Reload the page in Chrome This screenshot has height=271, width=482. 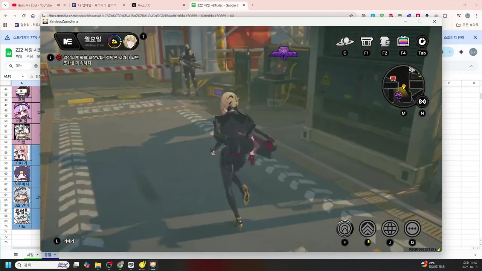tap(24, 16)
